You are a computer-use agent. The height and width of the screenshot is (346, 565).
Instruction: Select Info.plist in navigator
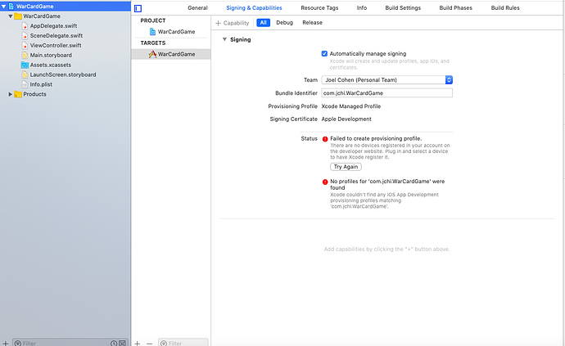pos(41,84)
